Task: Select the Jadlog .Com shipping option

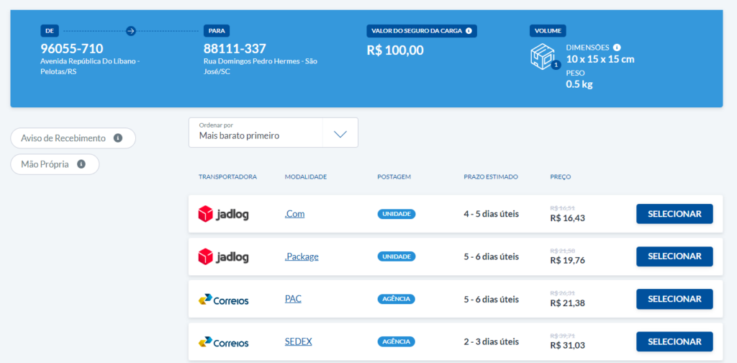Action: point(674,214)
